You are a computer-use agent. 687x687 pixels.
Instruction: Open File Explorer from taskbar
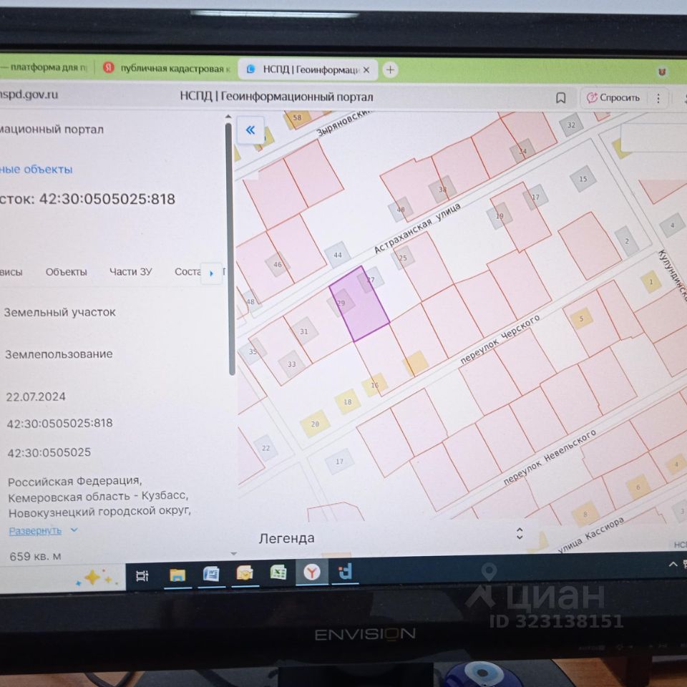(177, 575)
